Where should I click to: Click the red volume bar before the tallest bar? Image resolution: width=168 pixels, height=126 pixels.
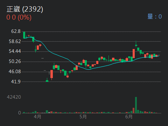[134, 111]
